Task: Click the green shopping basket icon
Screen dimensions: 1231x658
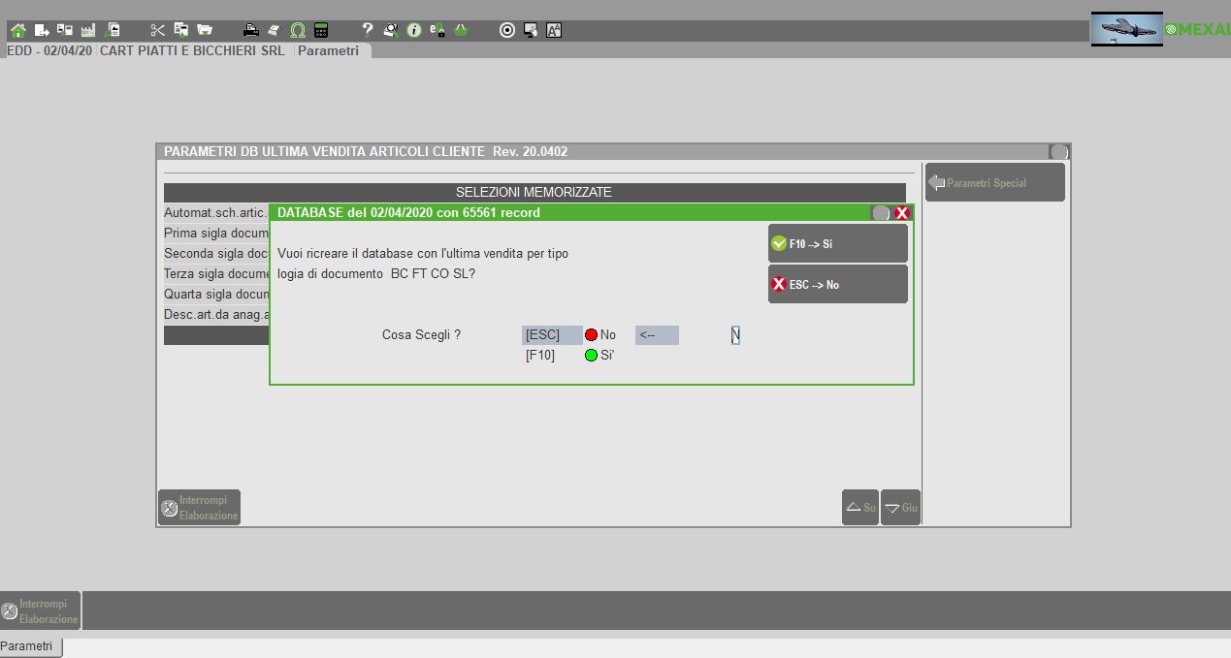Action: point(461,30)
